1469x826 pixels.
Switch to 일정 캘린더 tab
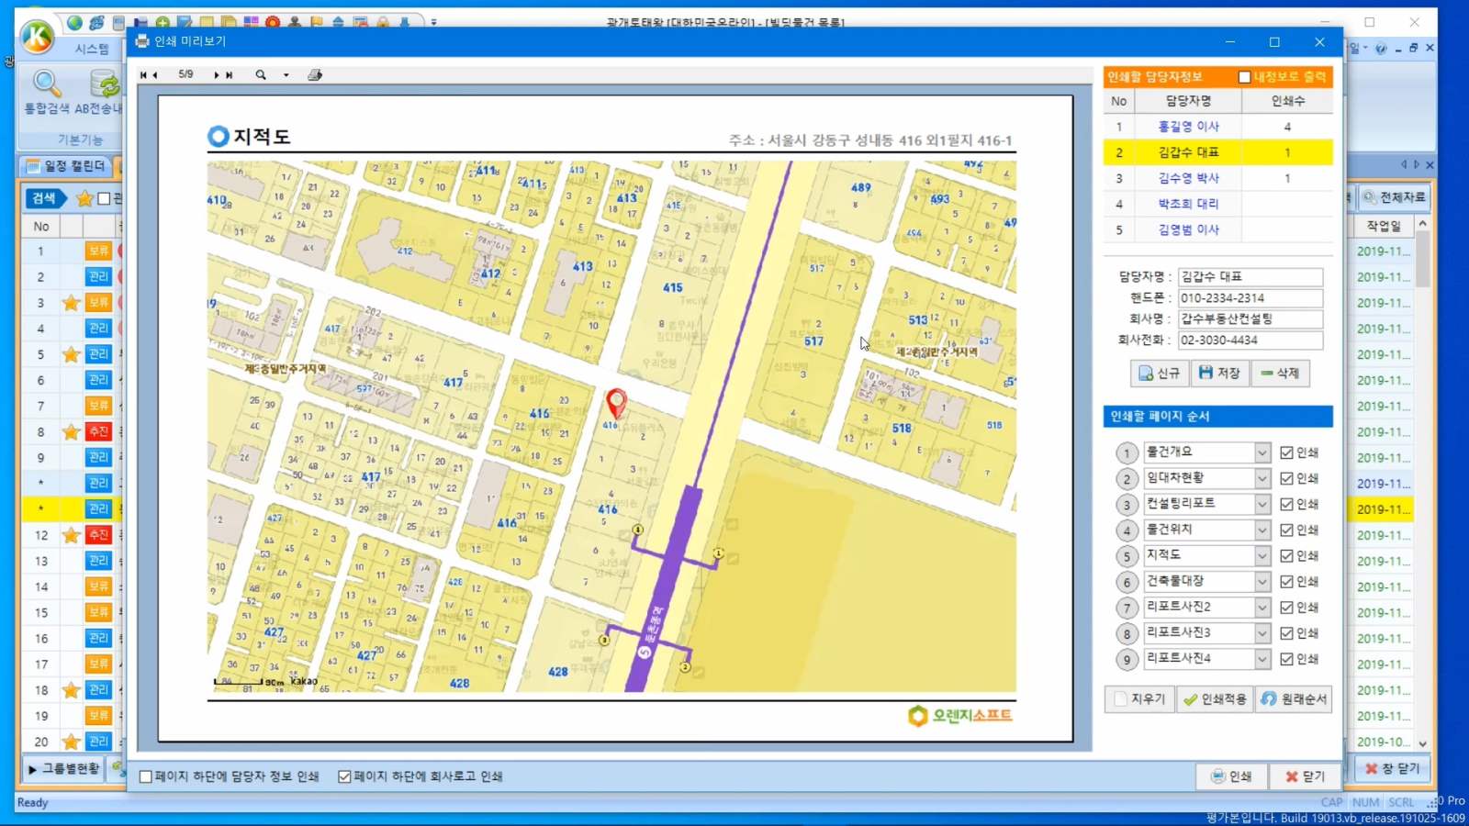(x=66, y=166)
